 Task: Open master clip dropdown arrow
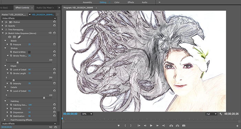(x=30, y=14)
